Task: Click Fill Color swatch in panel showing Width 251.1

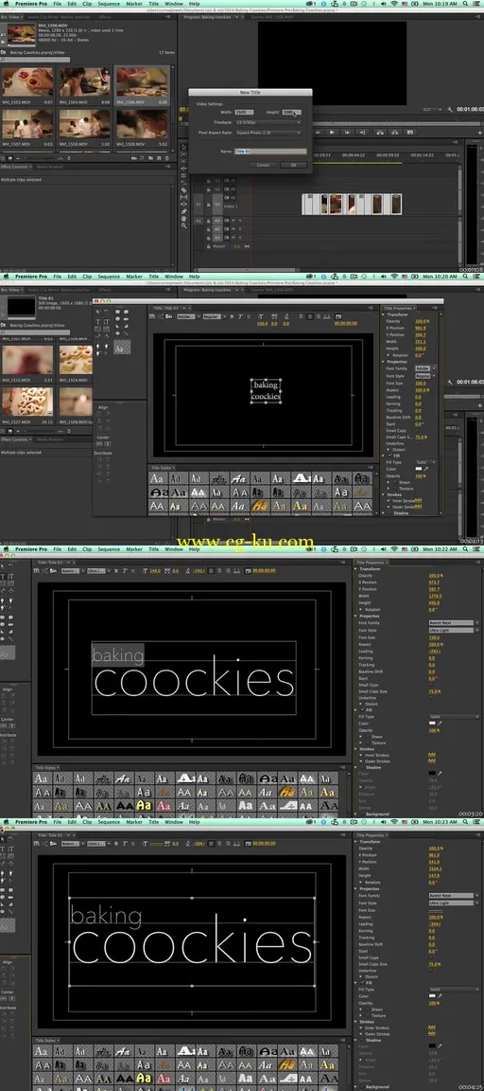Action: [419, 469]
